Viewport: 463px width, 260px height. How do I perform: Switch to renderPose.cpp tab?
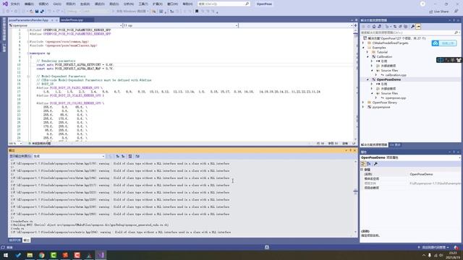[x=72, y=20]
